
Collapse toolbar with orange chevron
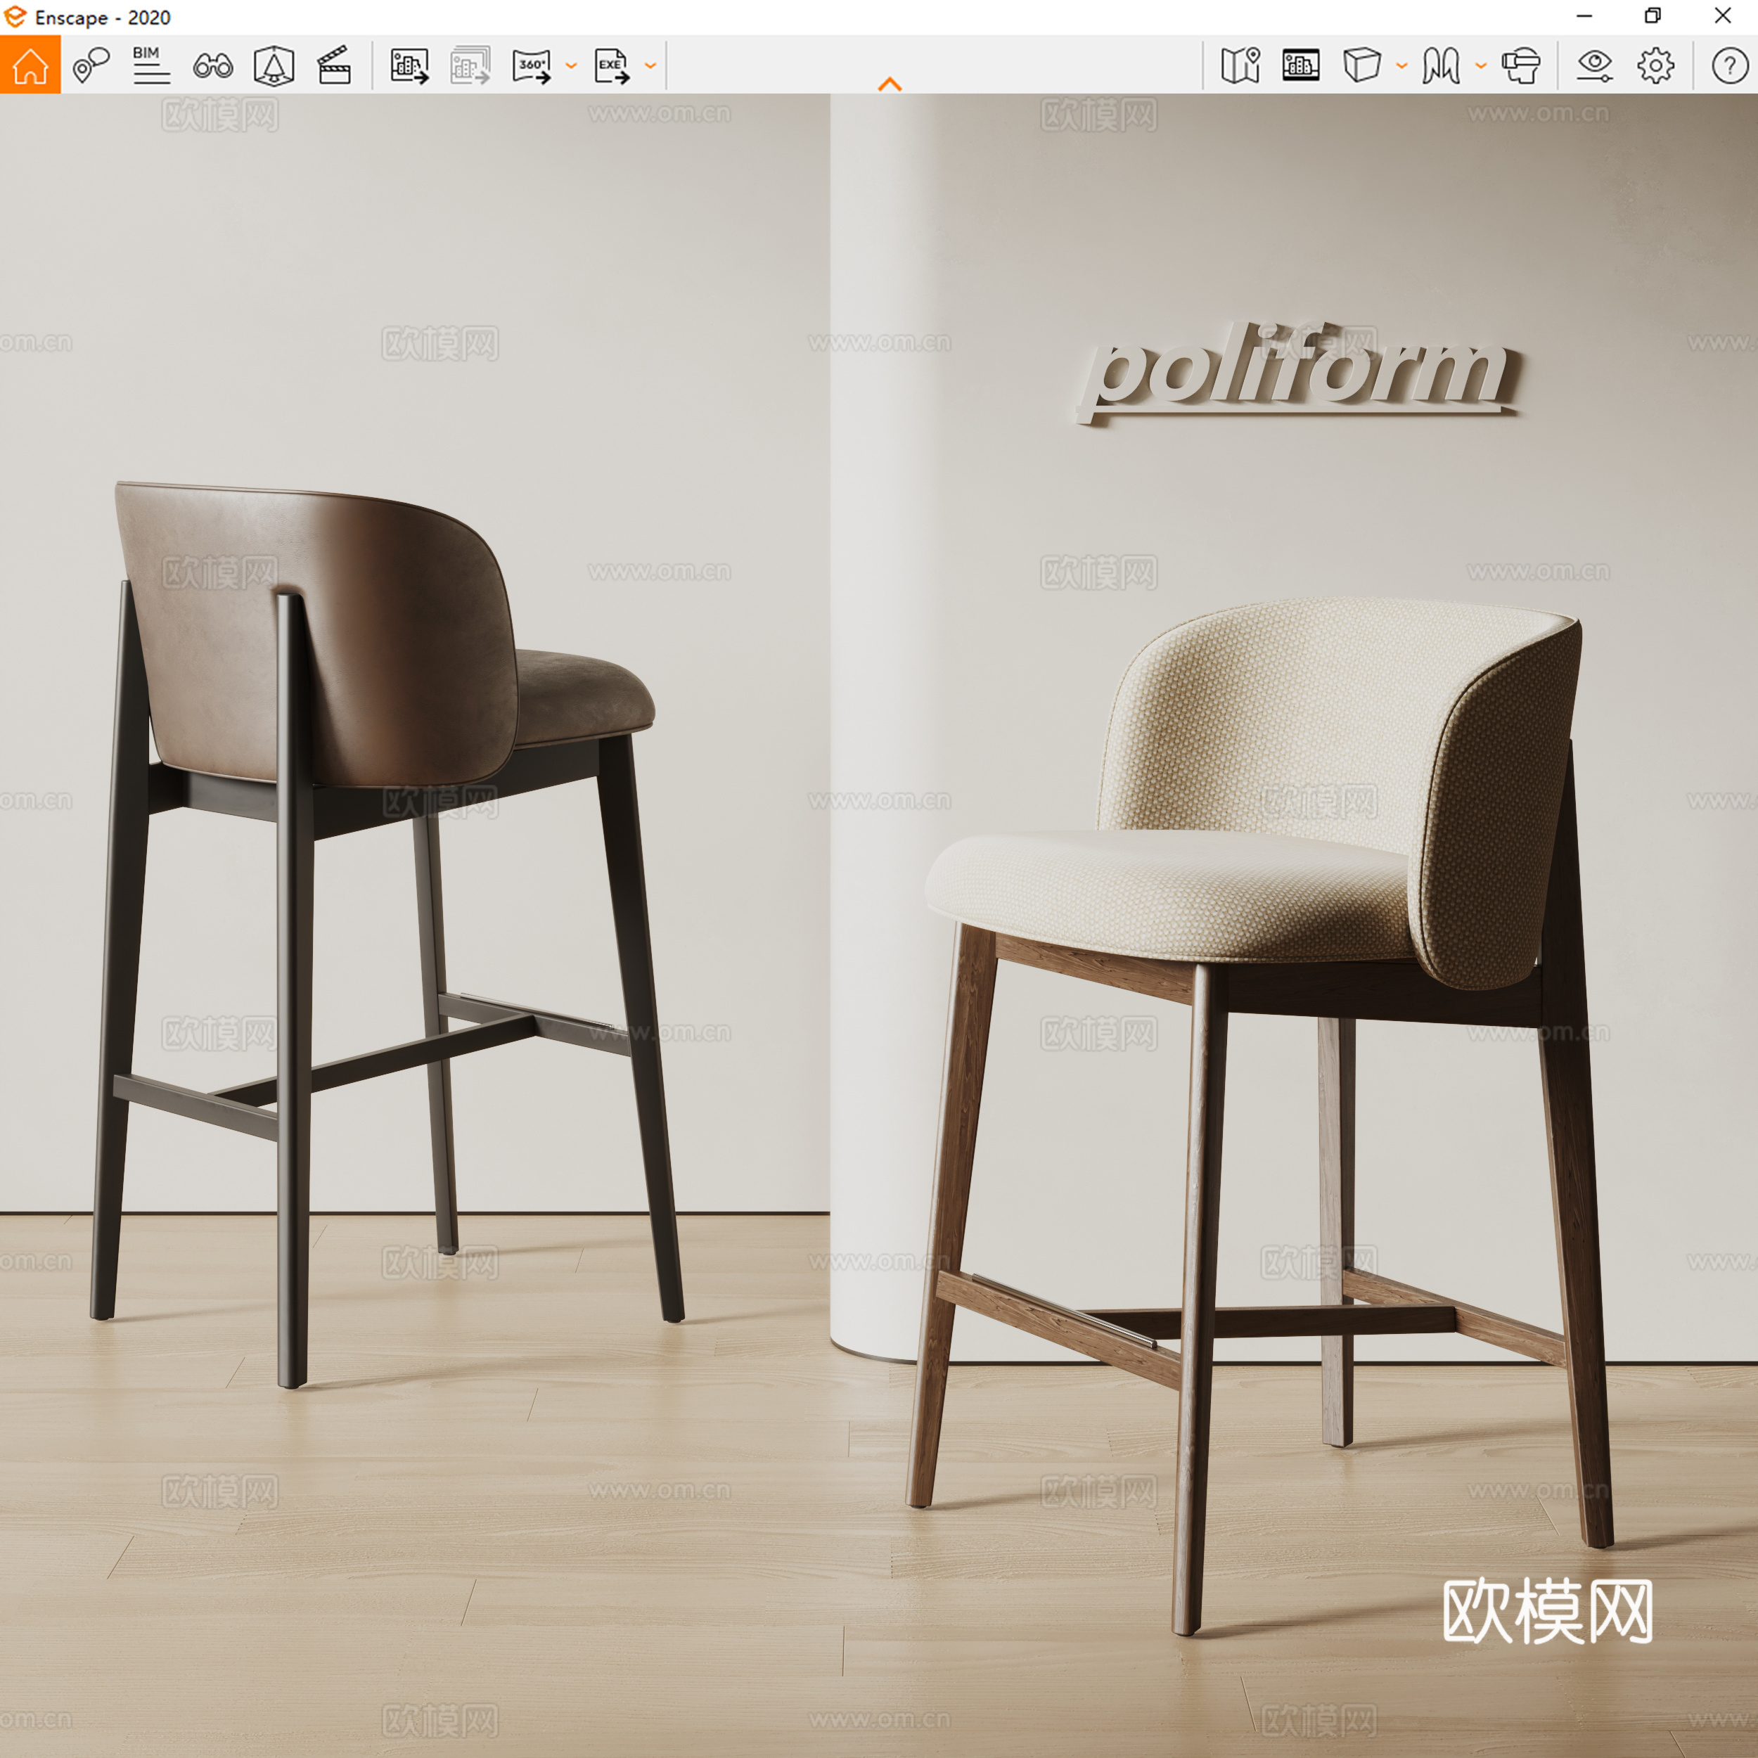point(890,84)
